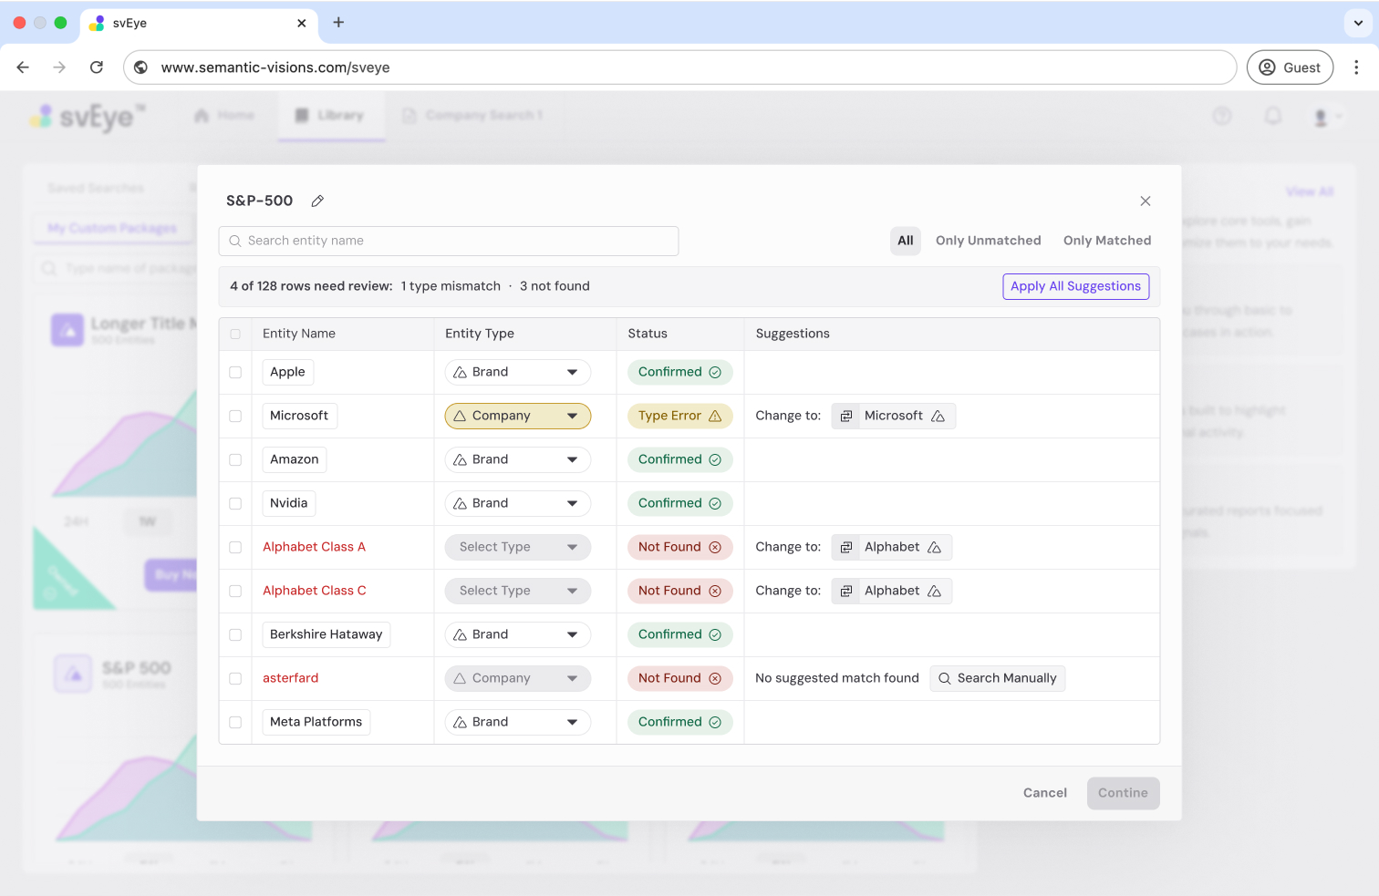Switch to Only Matched filter
Screen dimensions: 1379x896
click(x=1107, y=241)
